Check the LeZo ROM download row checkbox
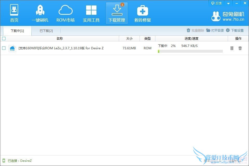Viewport: 249px width, 166px height. pos(4,48)
